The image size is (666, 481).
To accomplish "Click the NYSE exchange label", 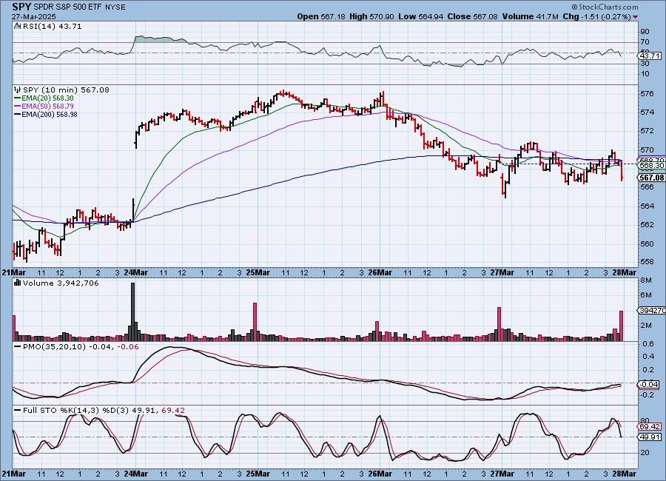I will 115,7.
